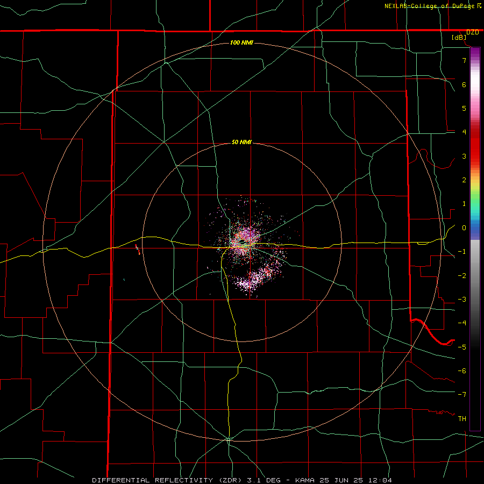Click the -7 value on the color scale
The height and width of the screenshot is (484, 484).
[x=462, y=395]
